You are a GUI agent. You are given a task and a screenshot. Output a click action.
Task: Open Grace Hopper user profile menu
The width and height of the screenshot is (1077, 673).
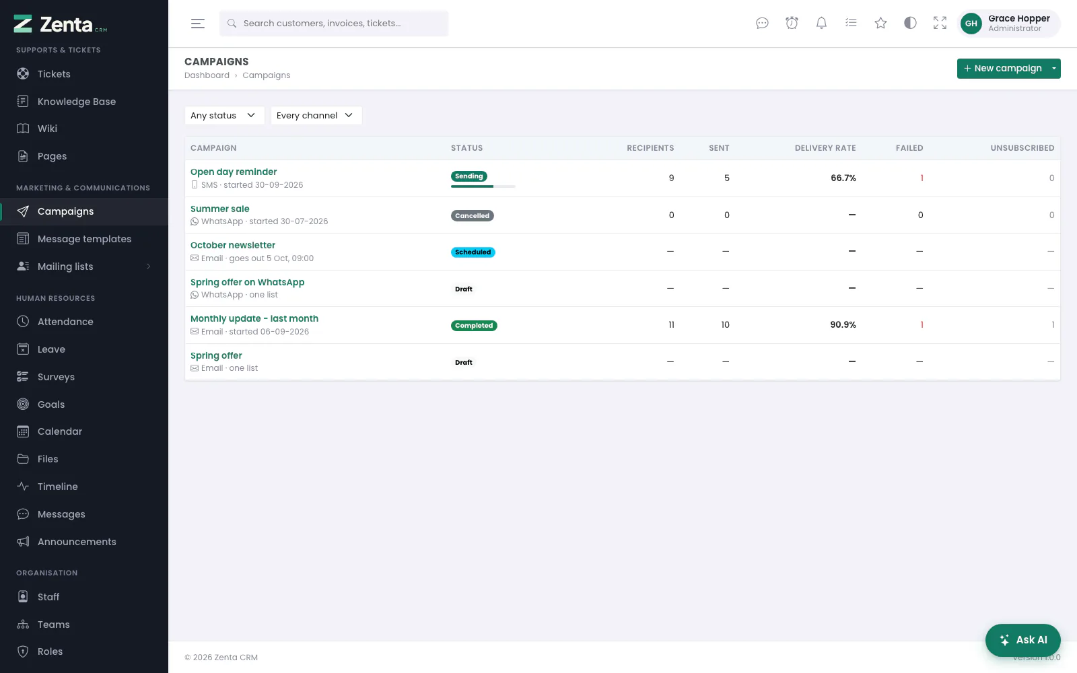[x=1009, y=24]
